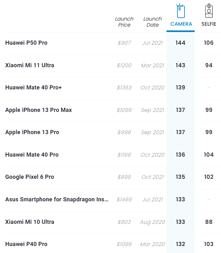Switch to the CAMERA tab
The height and width of the screenshot is (253, 221).
click(x=181, y=24)
